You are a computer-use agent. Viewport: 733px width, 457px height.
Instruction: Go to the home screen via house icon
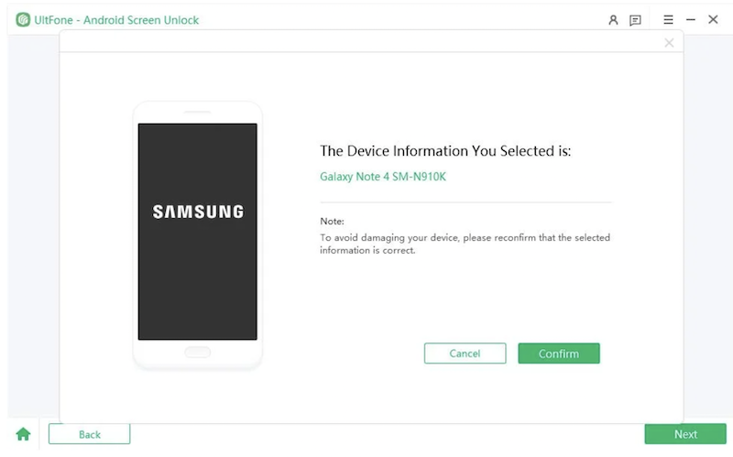pyautogui.click(x=23, y=434)
